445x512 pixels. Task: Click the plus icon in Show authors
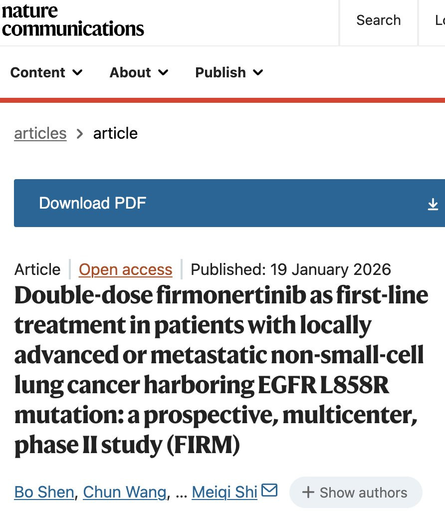click(x=308, y=492)
